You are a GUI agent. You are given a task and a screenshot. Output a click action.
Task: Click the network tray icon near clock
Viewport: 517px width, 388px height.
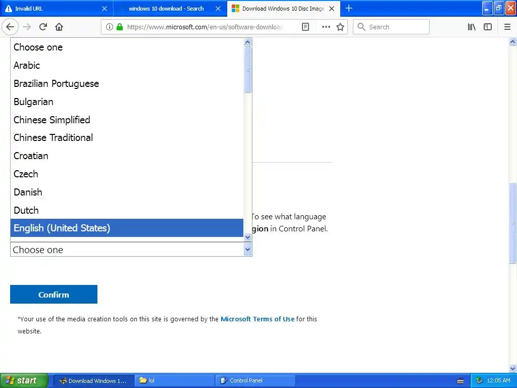coord(480,381)
